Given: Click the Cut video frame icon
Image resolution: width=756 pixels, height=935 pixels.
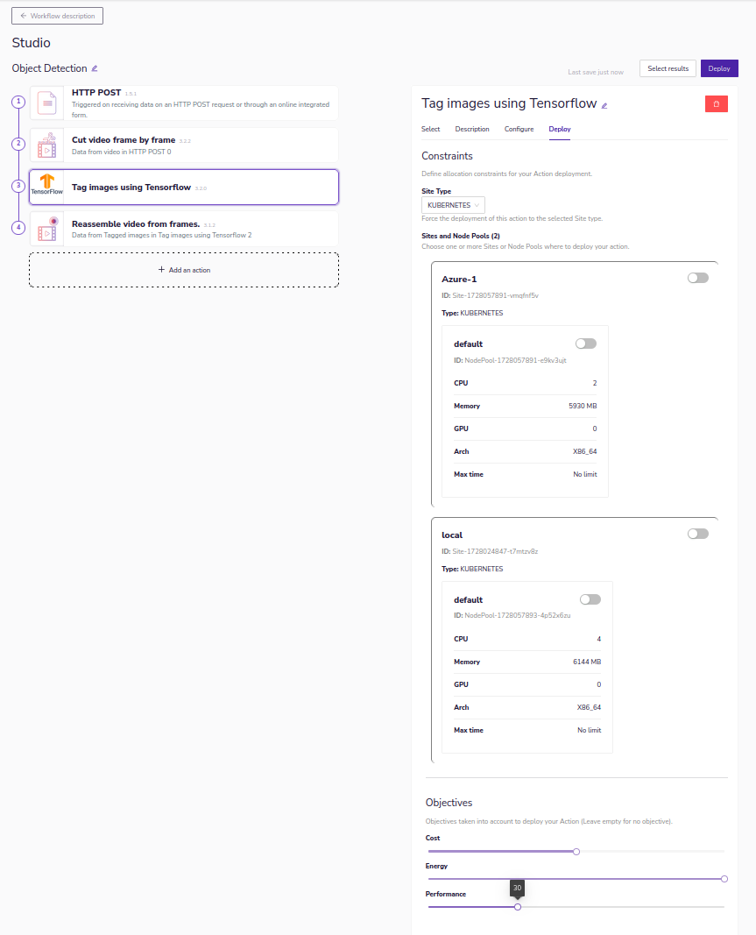Looking at the screenshot, I should pyautogui.click(x=47, y=145).
